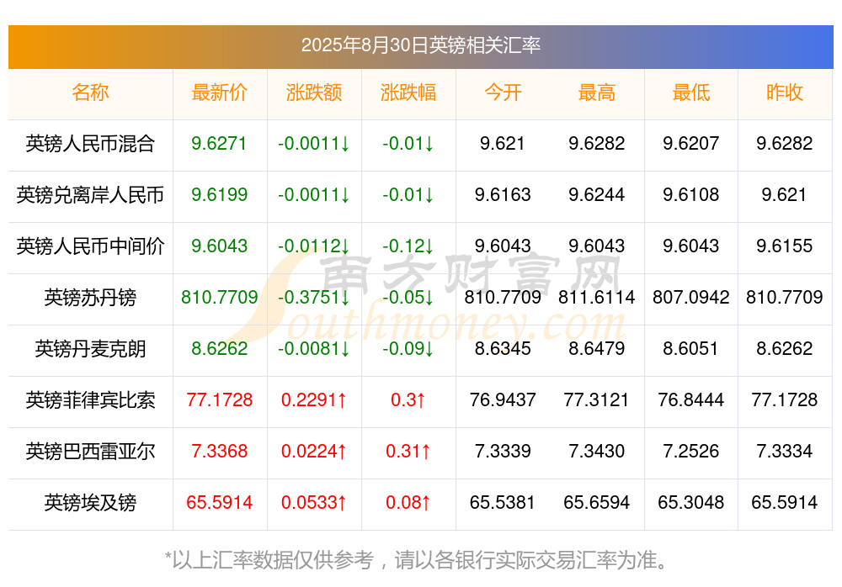842x587 pixels.
Task: Click the 涨跌额 column header
Action: pos(313,93)
